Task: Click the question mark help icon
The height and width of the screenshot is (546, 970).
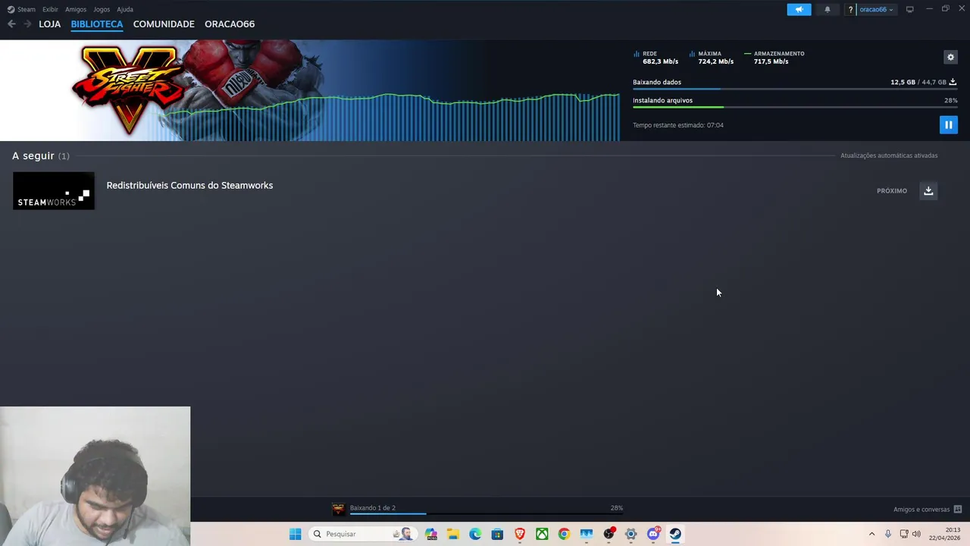Action: 850,9
